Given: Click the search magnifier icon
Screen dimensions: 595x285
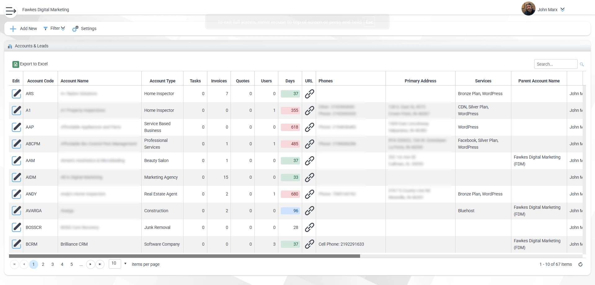Looking at the screenshot, I should coord(582,64).
